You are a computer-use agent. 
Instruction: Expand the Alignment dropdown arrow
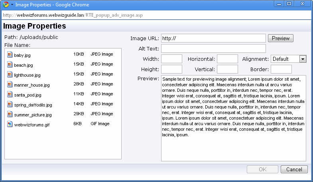click(x=303, y=59)
